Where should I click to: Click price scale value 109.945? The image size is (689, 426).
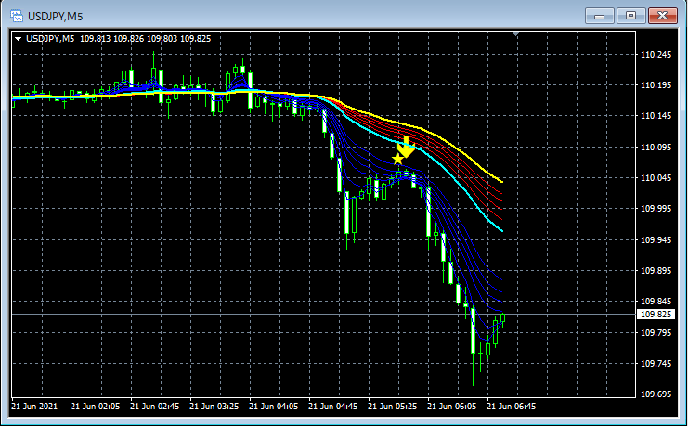coord(656,239)
